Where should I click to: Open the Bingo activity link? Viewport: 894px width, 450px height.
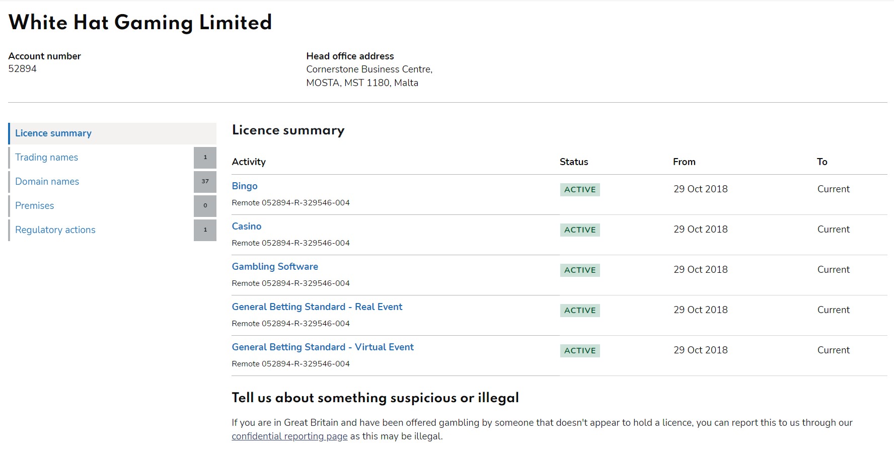(245, 186)
